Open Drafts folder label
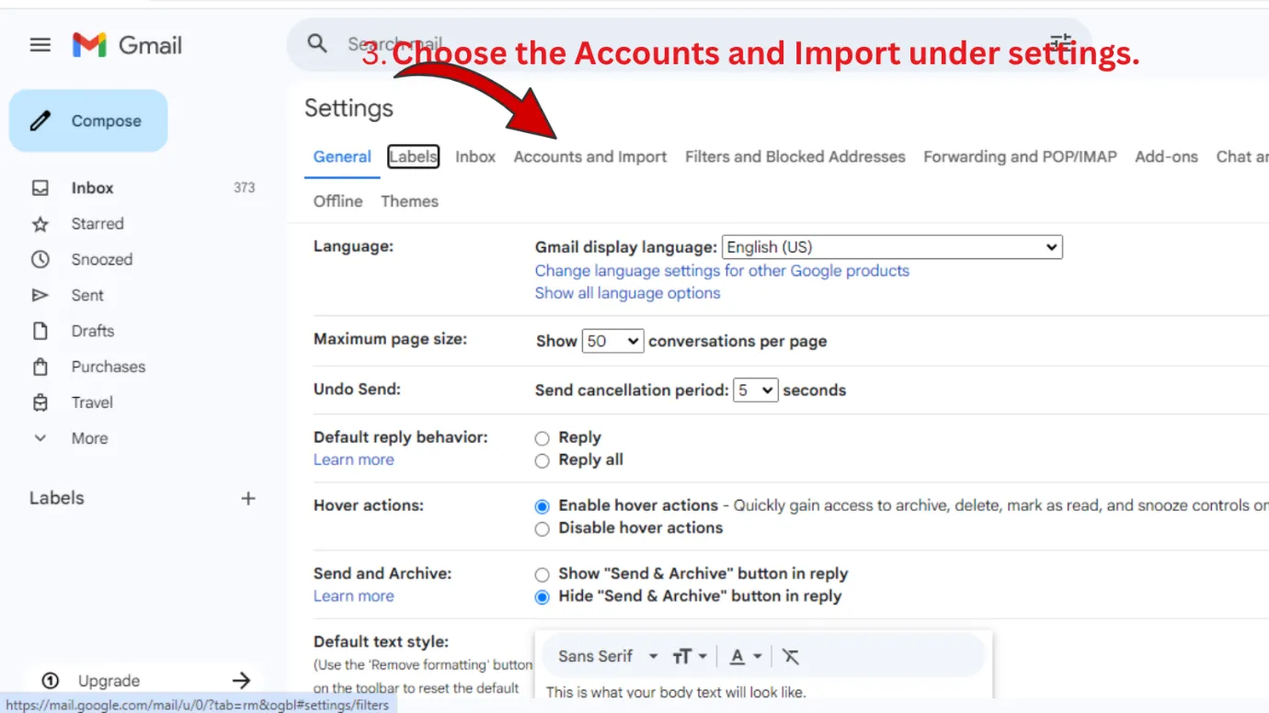 click(93, 331)
